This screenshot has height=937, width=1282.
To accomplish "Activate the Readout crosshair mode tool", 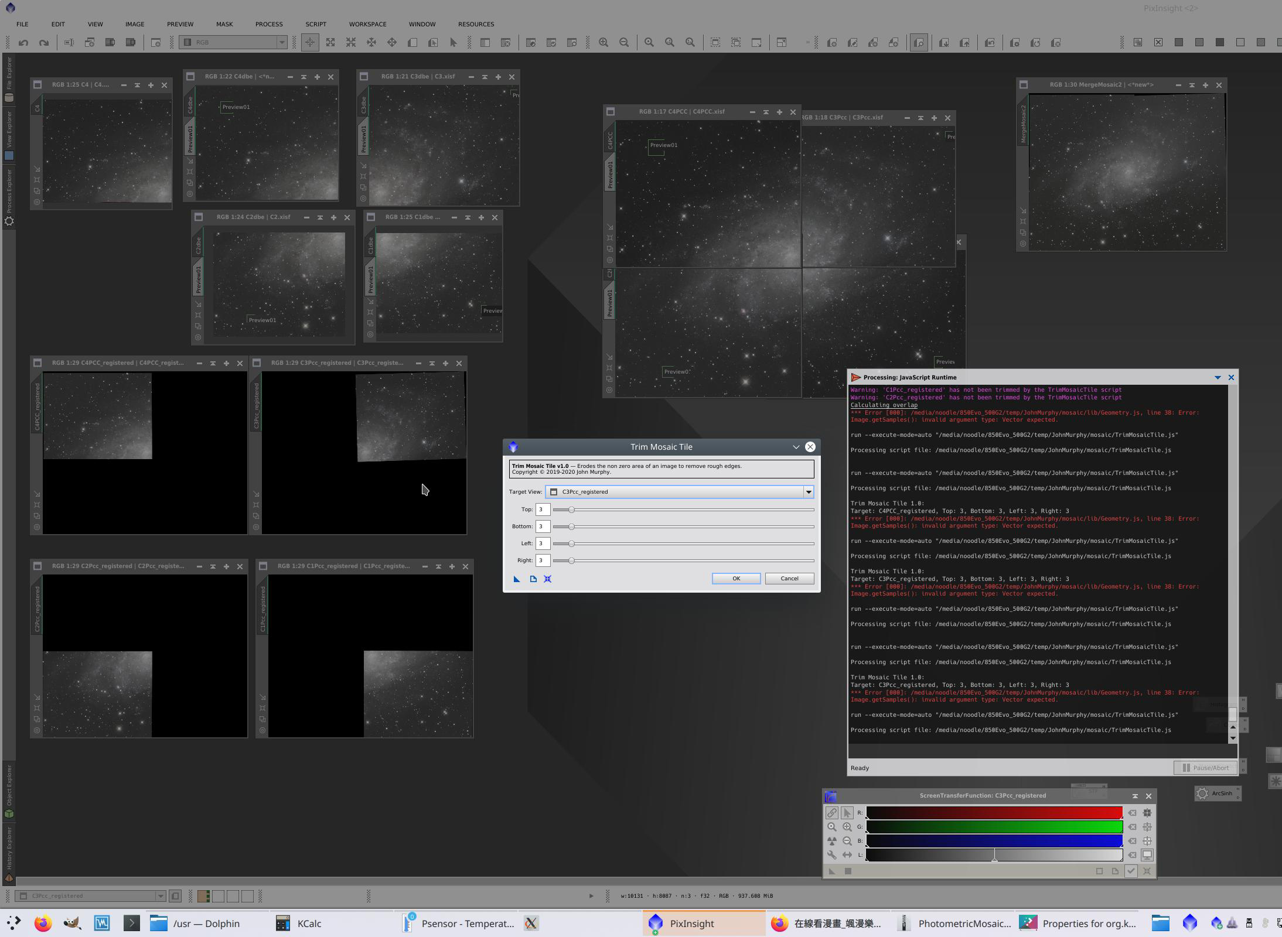I will click(x=310, y=42).
